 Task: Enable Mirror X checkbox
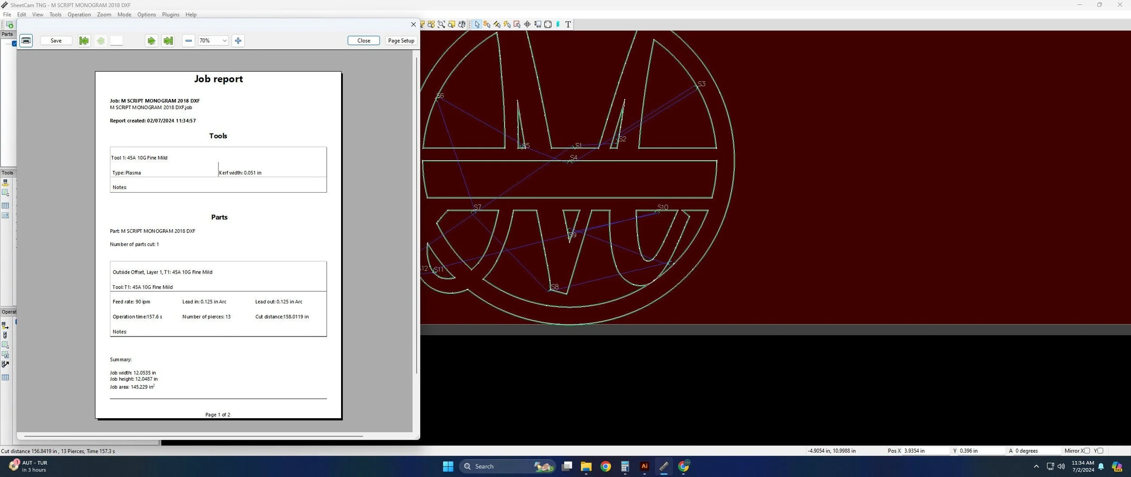pyautogui.click(x=1087, y=451)
